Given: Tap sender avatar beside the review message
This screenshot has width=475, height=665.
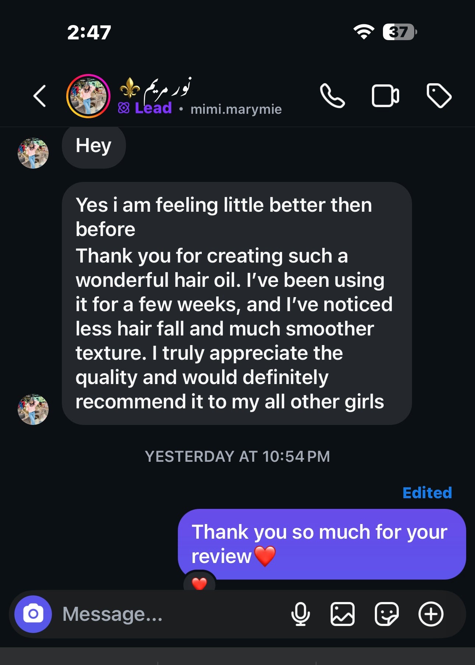Looking at the screenshot, I should 33,409.
